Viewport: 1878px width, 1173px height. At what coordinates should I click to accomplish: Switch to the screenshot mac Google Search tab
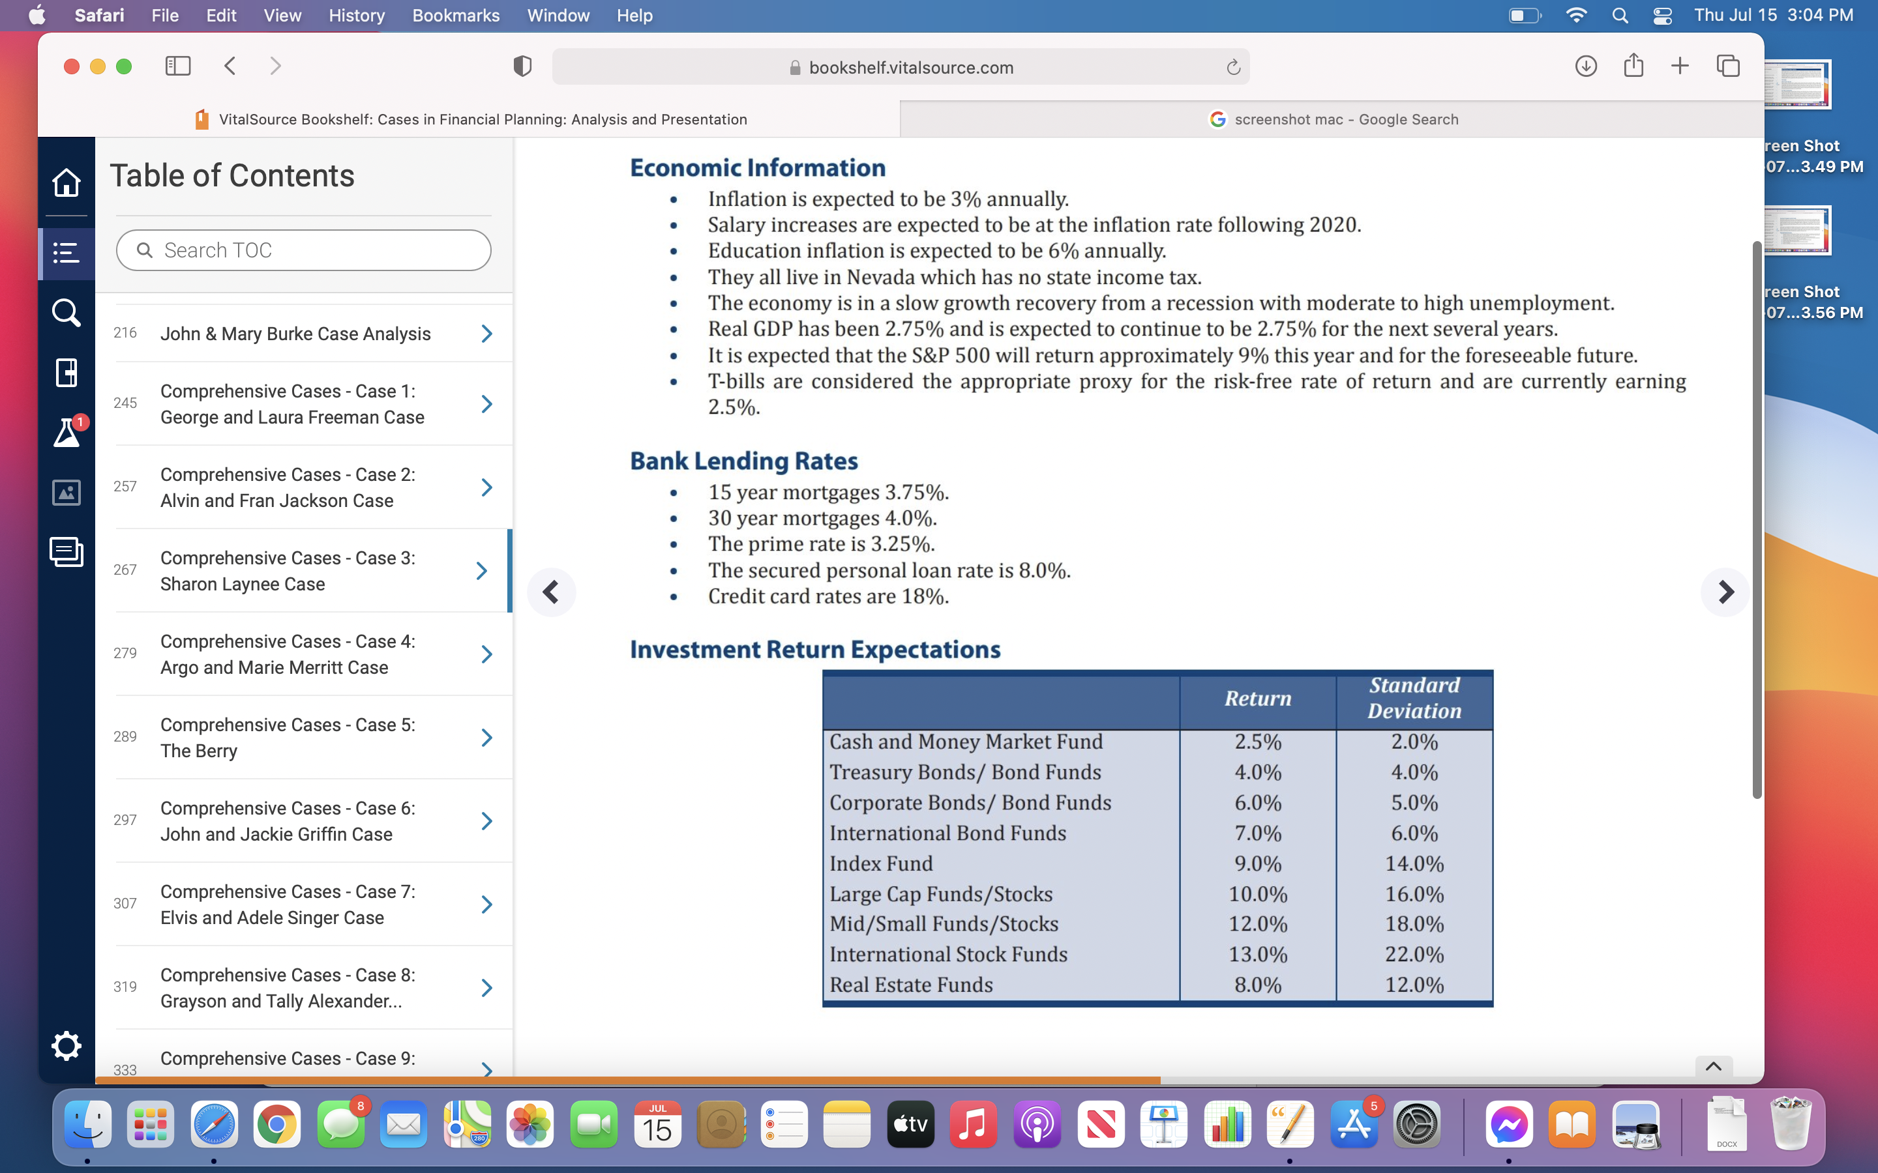coord(1332,119)
